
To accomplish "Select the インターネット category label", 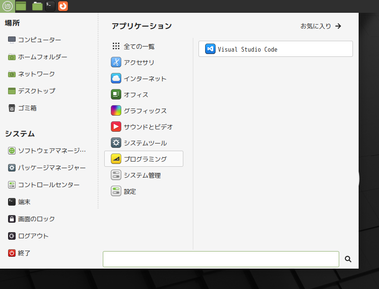I will [x=145, y=79].
